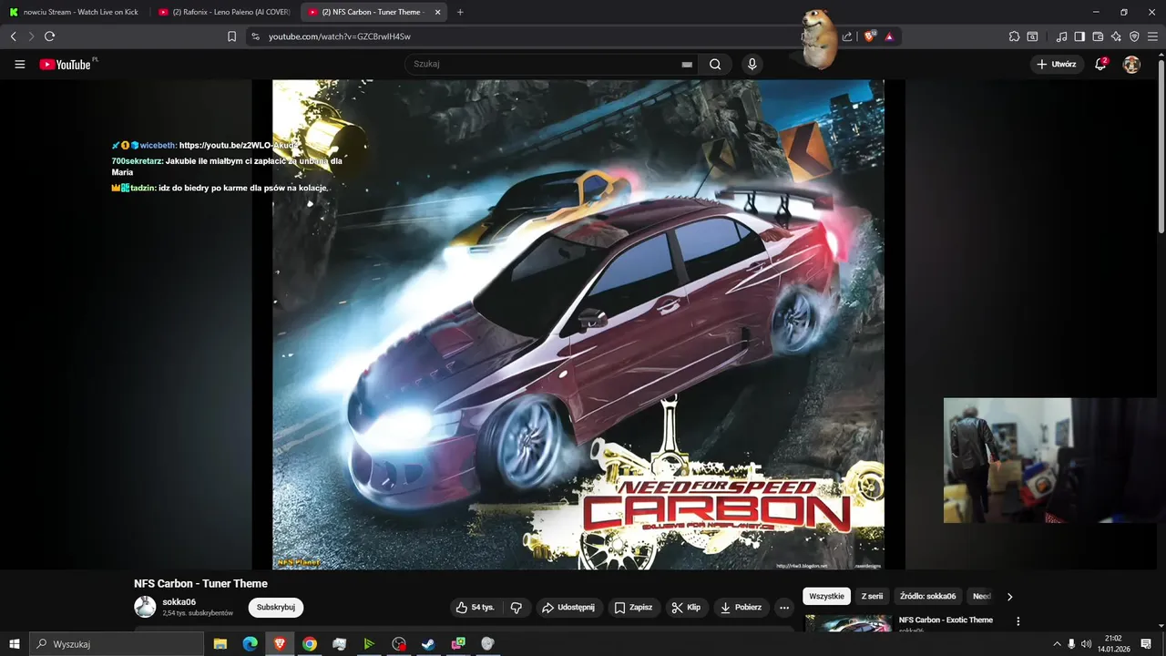This screenshot has width=1166, height=656.
Task: View site information icon in address bar
Action: (255, 36)
